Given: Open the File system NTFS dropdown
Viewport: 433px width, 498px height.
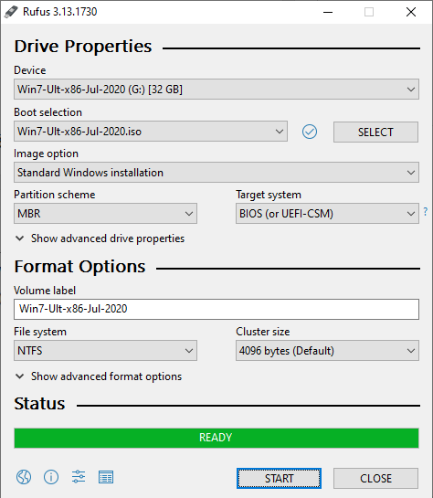Looking at the screenshot, I should coord(105,351).
